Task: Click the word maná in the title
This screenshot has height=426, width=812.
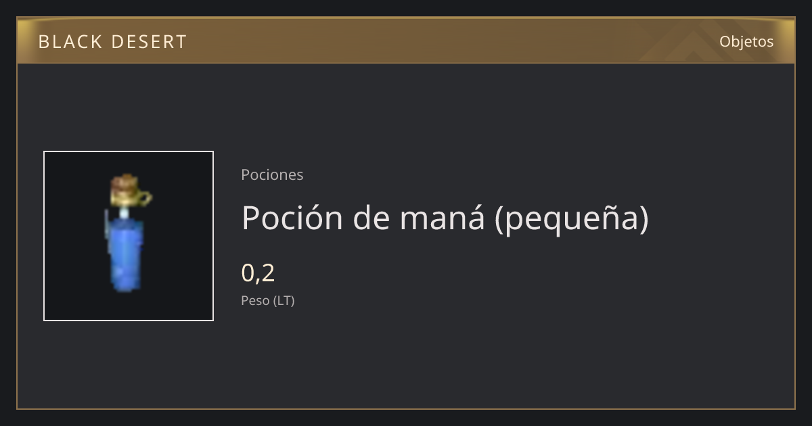Action: [x=442, y=218]
